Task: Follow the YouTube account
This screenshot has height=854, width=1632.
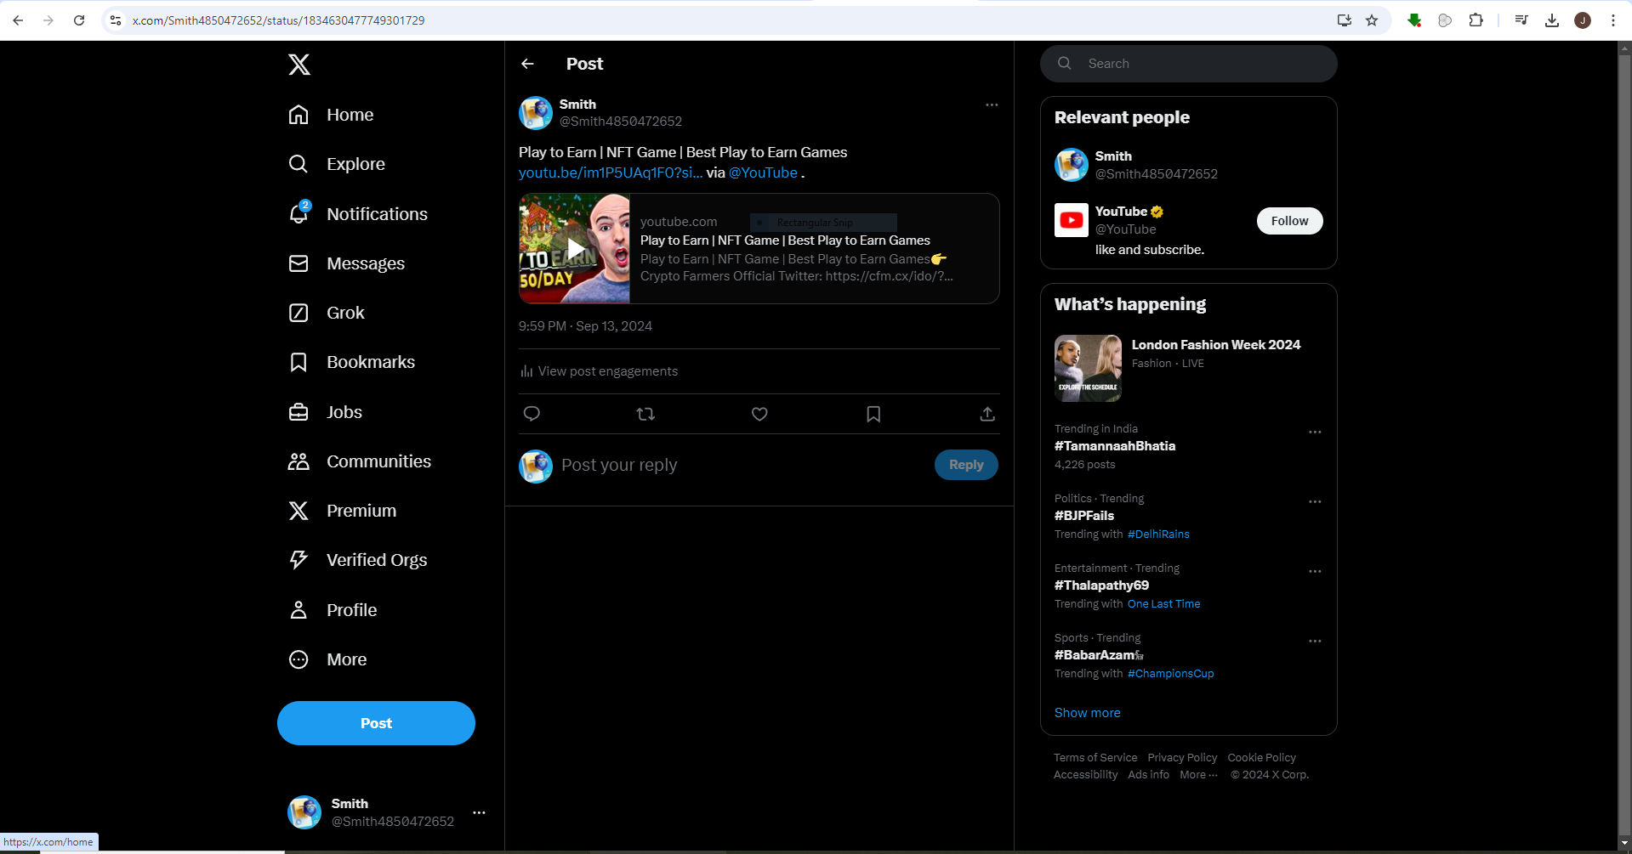Action: [1289, 221]
